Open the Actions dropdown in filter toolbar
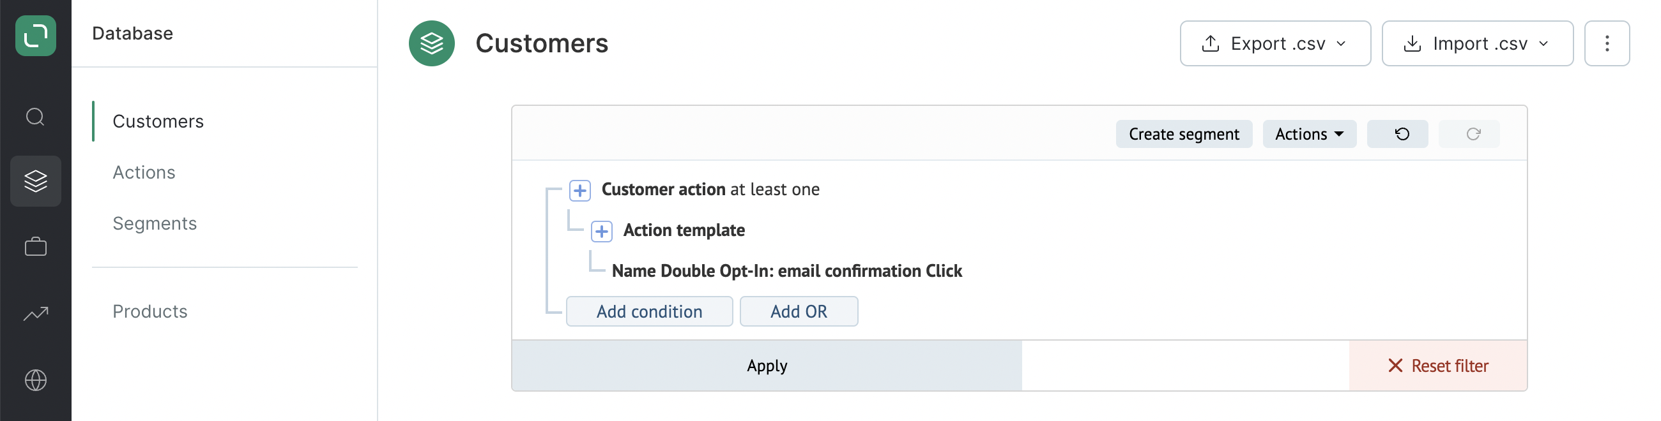Viewport: 1661px width, 421px height. point(1309,134)
